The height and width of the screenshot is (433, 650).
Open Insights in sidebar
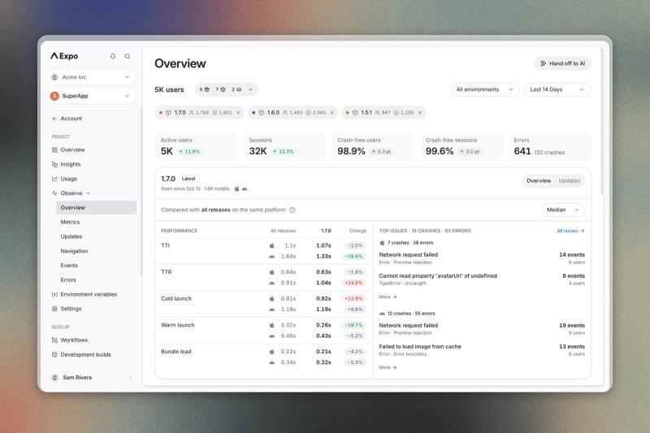[x=67, y=164]
